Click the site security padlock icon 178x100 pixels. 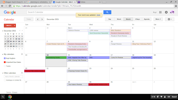14,6
